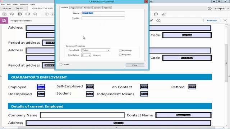This screenshot has width=230, height=129.
Task: Select the Contact Name form field
Action: click(x=183, y=115)
